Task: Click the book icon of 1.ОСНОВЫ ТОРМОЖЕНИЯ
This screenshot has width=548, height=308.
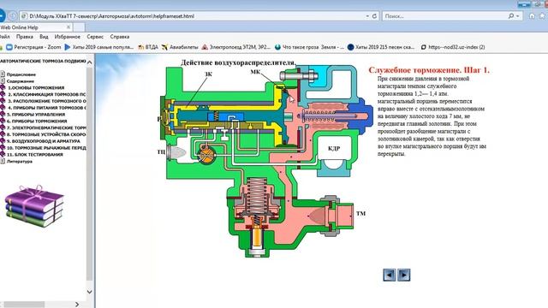Action: (3, 87)
